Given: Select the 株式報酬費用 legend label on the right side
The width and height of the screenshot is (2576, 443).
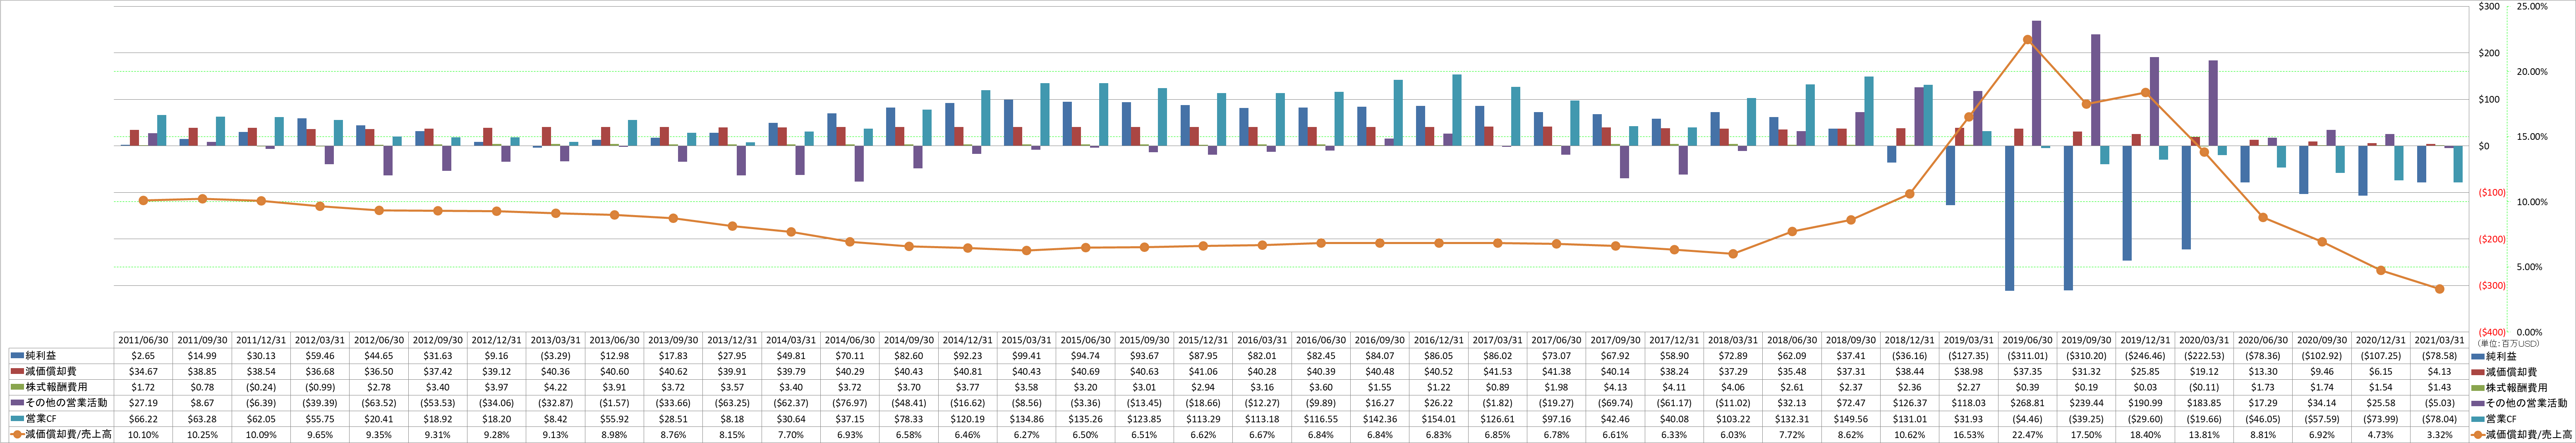Looking at the screenshot, I should click(2509, 387).
